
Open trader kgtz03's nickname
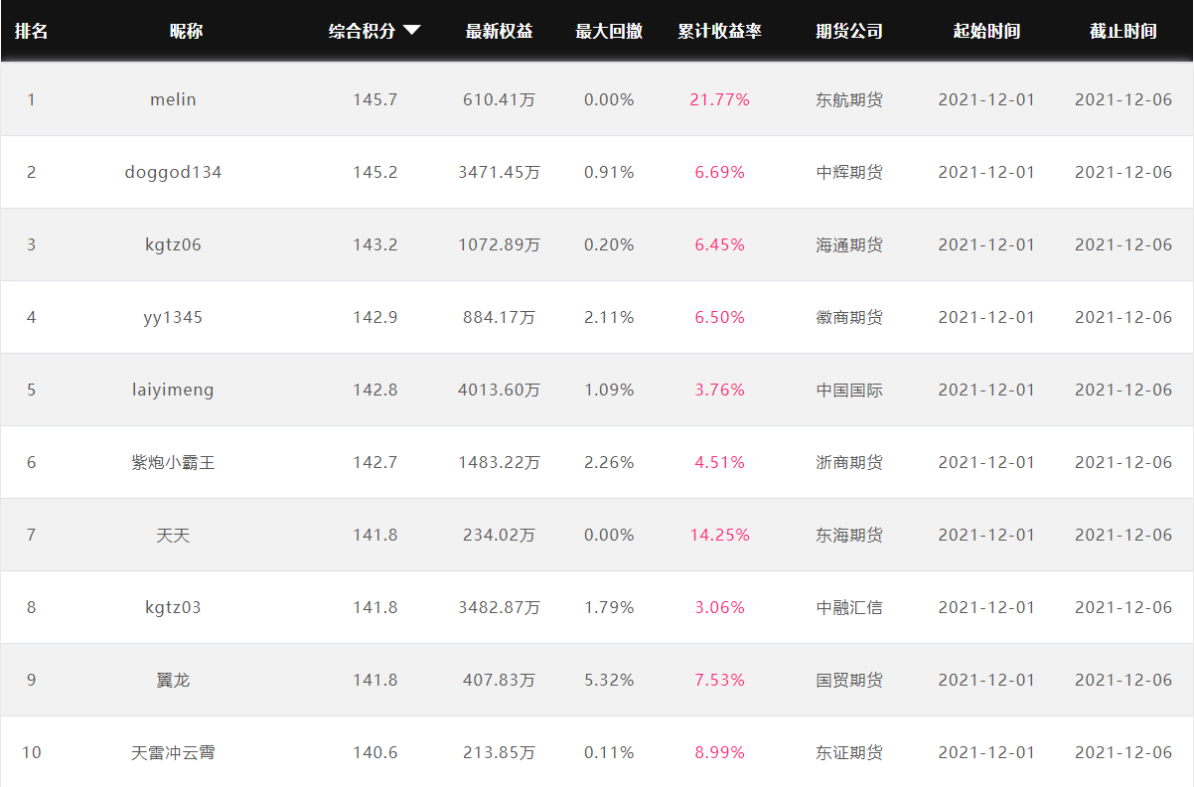click(173, 607)
